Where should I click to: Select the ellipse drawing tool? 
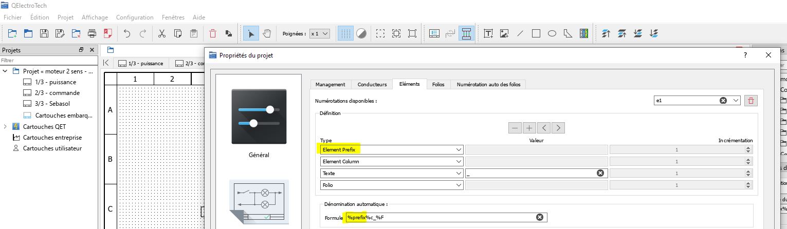552,34
